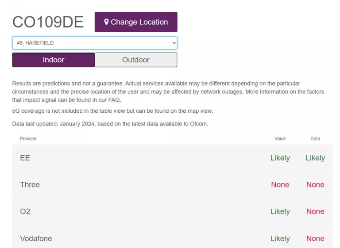Click the Change Location button
Viewport: 340px width, 248px height.
click(136, 22)
